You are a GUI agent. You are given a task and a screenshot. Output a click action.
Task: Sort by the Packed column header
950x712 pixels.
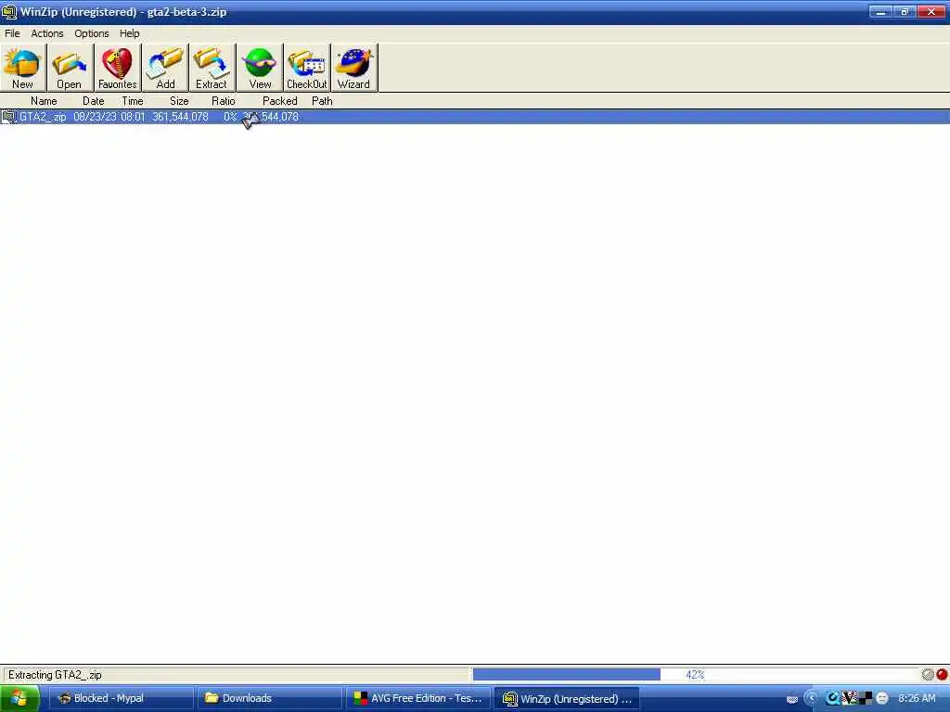(279, 101)
